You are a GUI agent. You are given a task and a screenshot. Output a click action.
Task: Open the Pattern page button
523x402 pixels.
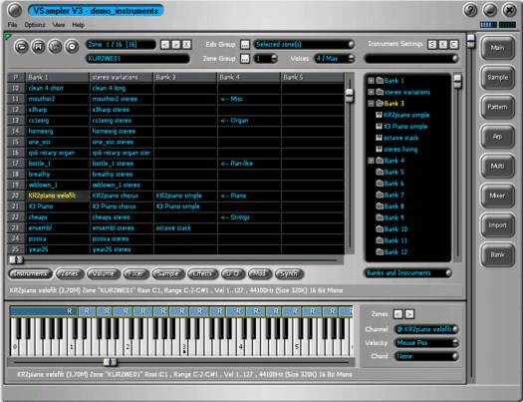497,107
